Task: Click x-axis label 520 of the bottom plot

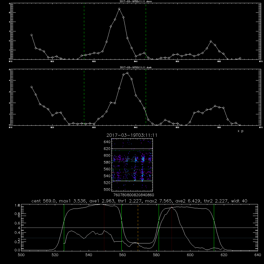Action: click(x=55, y=255)
